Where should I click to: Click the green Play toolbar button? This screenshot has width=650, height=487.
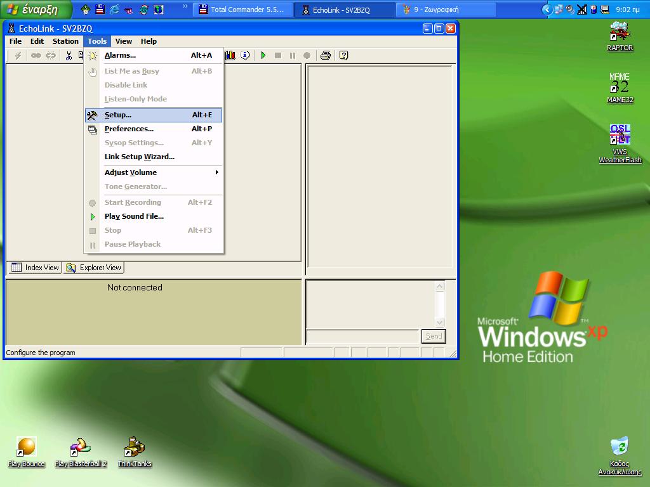pos(263,56)
